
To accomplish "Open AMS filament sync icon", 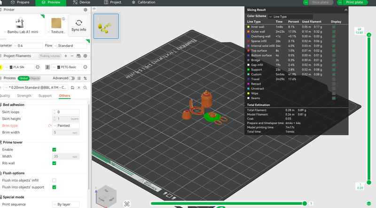I will pyautogui.click(x=78, y=56).
